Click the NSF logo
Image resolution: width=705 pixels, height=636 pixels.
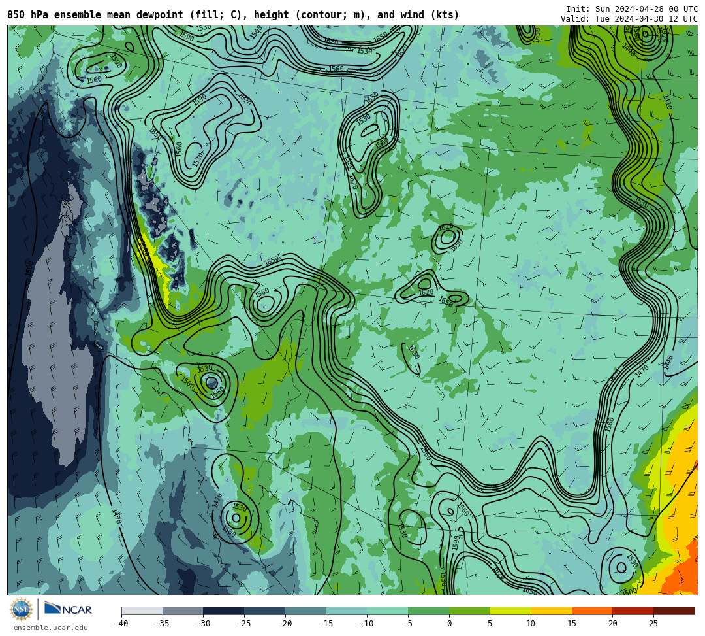coord(22,609)
